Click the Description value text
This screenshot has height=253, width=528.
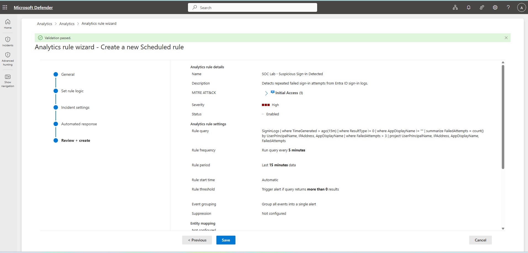(x=315, y=83)
